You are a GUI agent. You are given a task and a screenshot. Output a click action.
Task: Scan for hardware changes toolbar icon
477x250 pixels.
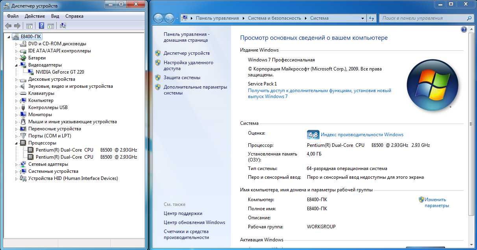click(x=63, y=26)
